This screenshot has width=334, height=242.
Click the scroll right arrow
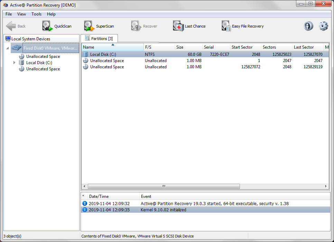coord(326,186)
